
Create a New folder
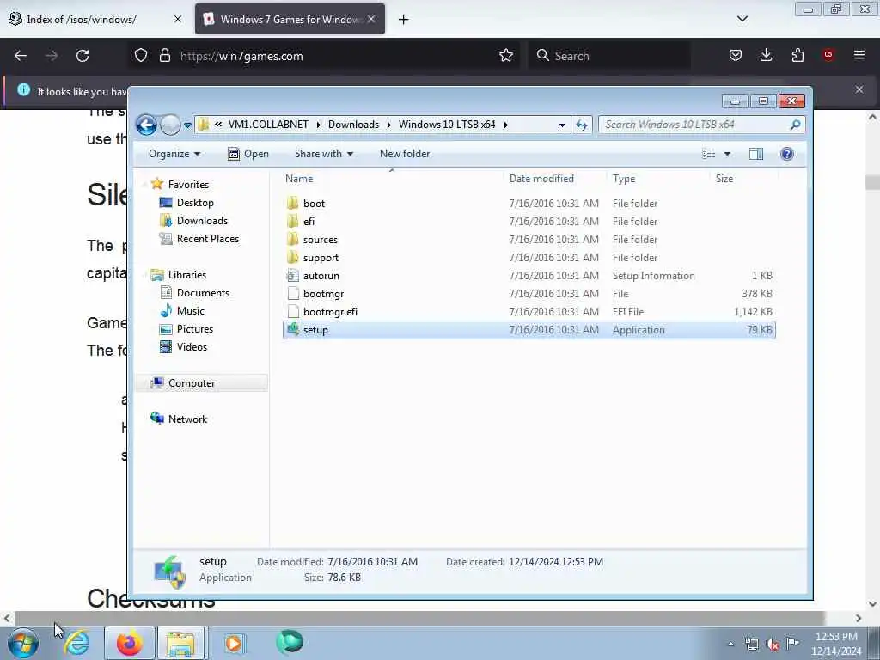coord(405,154)
